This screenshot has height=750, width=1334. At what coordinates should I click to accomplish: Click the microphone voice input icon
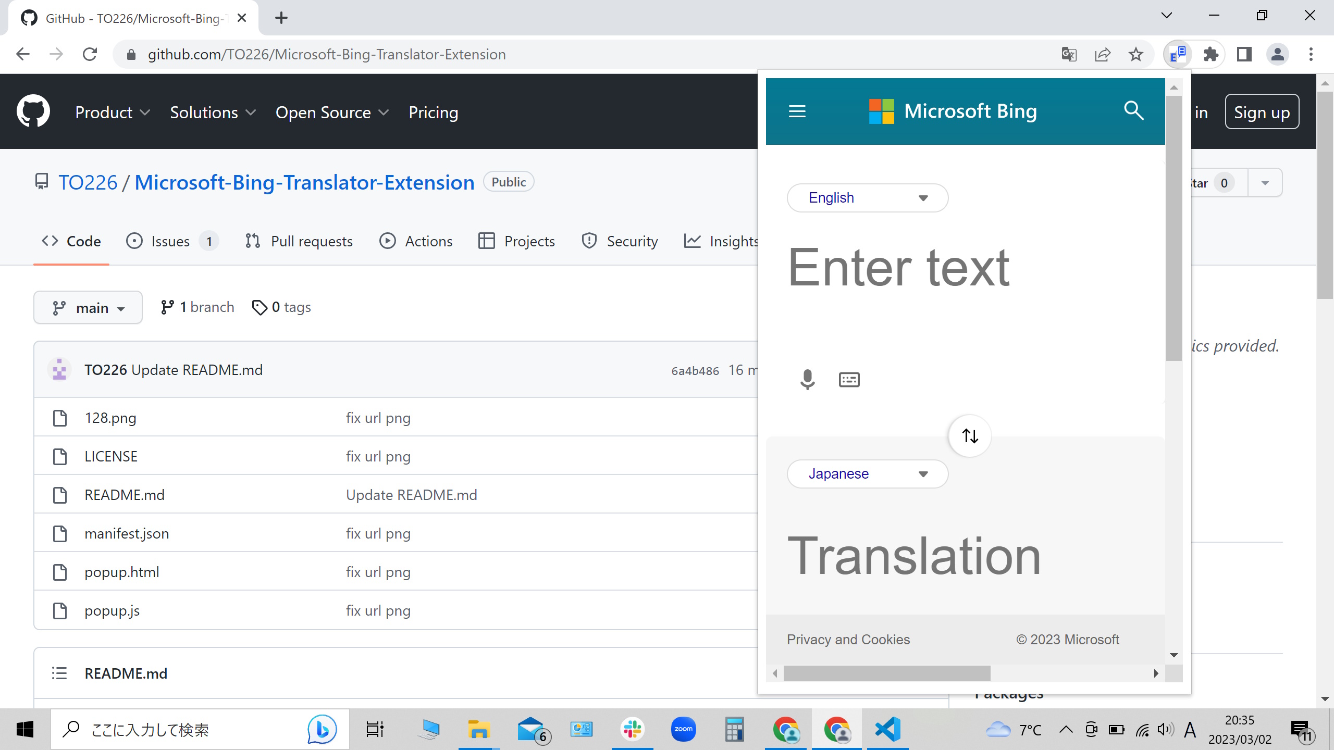807,380
